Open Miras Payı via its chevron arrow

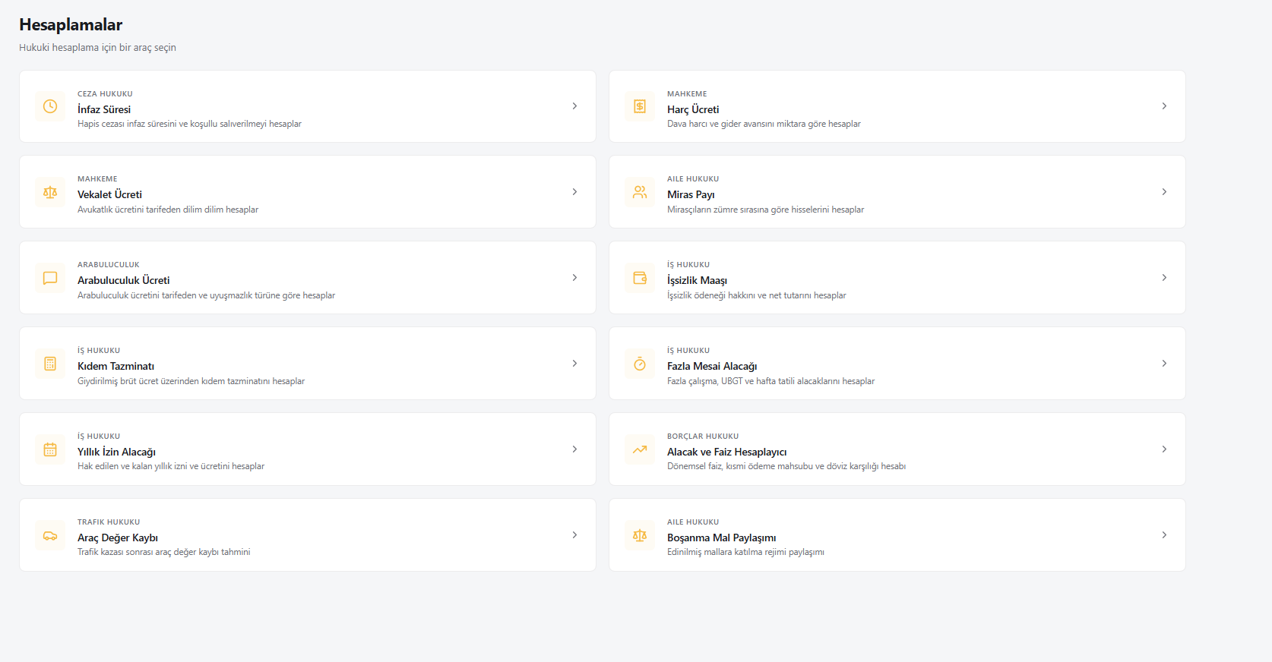[1164, 192]
